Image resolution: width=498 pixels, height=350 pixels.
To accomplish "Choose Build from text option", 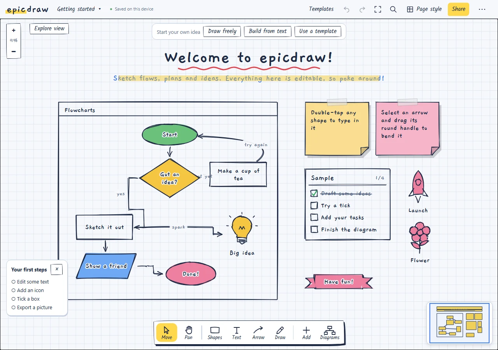I will (268, 31).
